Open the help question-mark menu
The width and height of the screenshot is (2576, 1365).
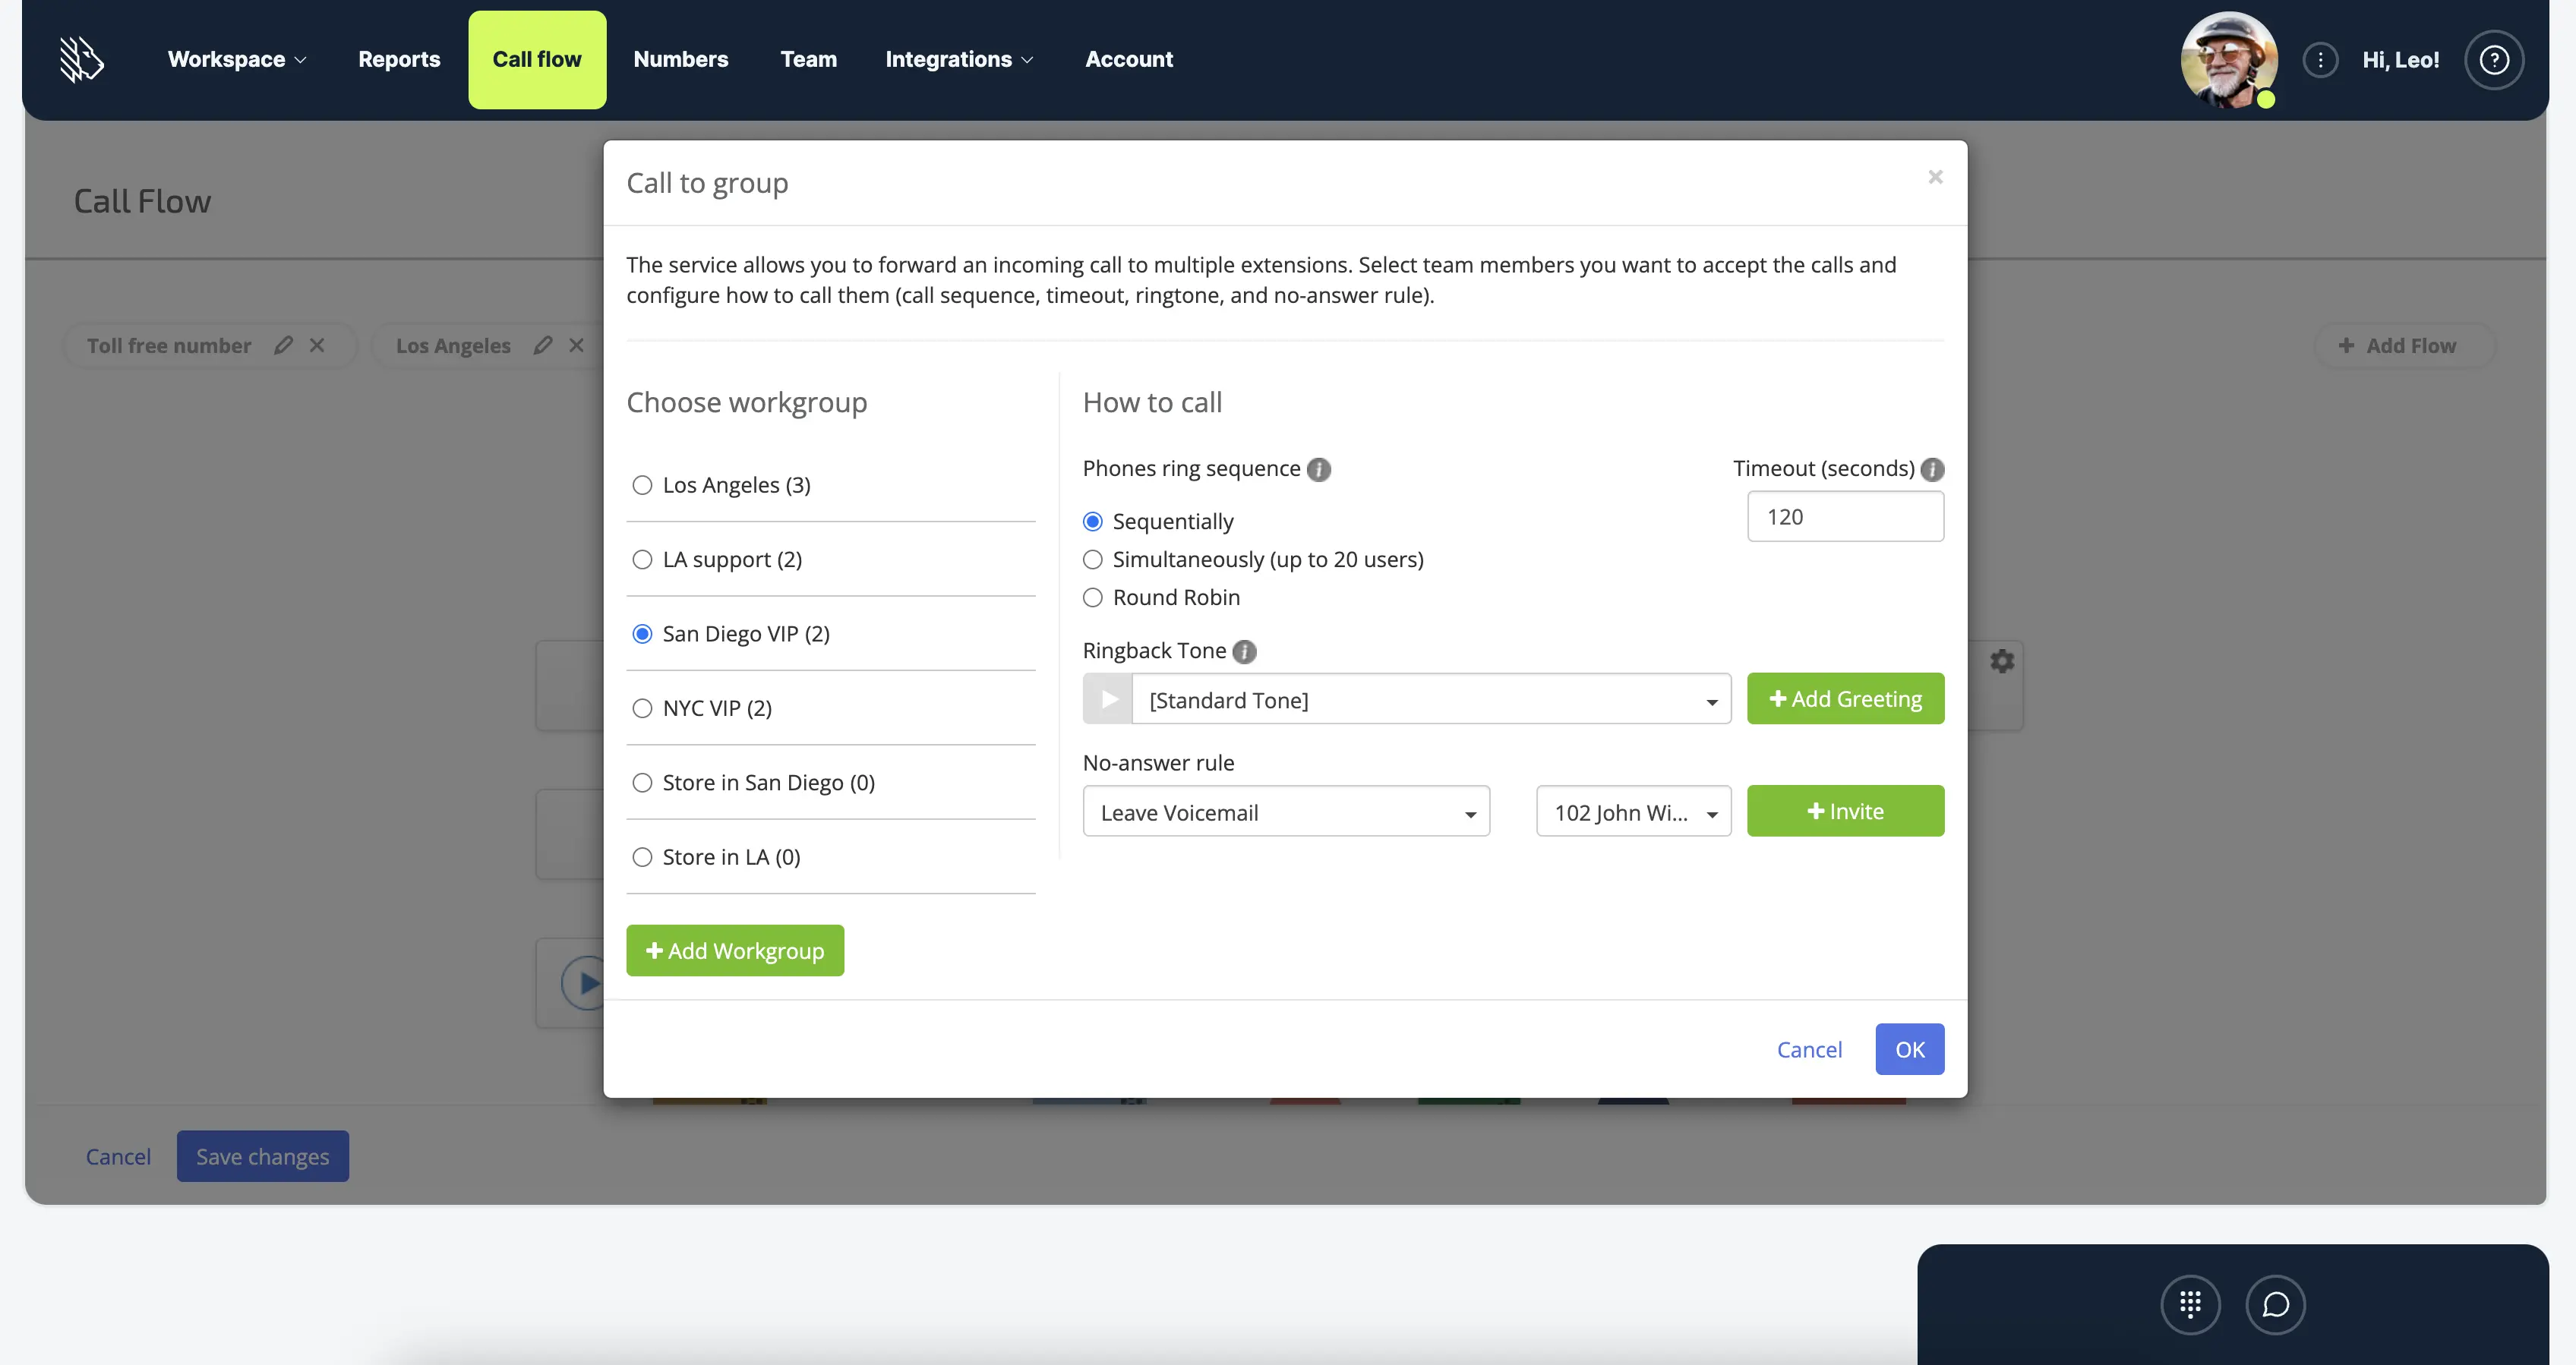tap(2494, 59)
